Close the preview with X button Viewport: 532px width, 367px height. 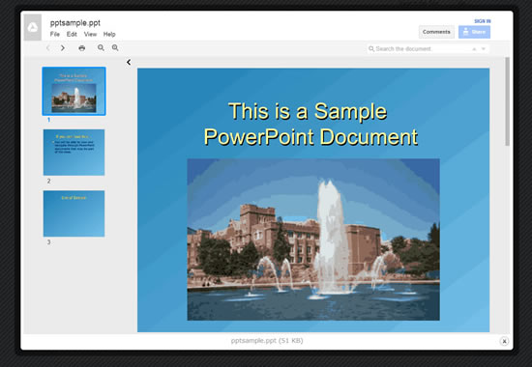pyautogui.click(x=504, y=341)
